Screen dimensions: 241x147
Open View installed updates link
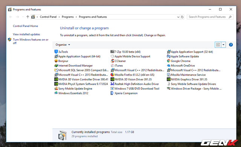[x=26, y=34]
